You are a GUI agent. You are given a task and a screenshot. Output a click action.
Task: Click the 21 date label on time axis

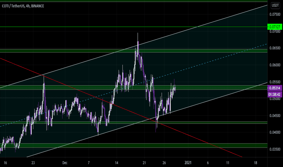(x=144, y=163)
